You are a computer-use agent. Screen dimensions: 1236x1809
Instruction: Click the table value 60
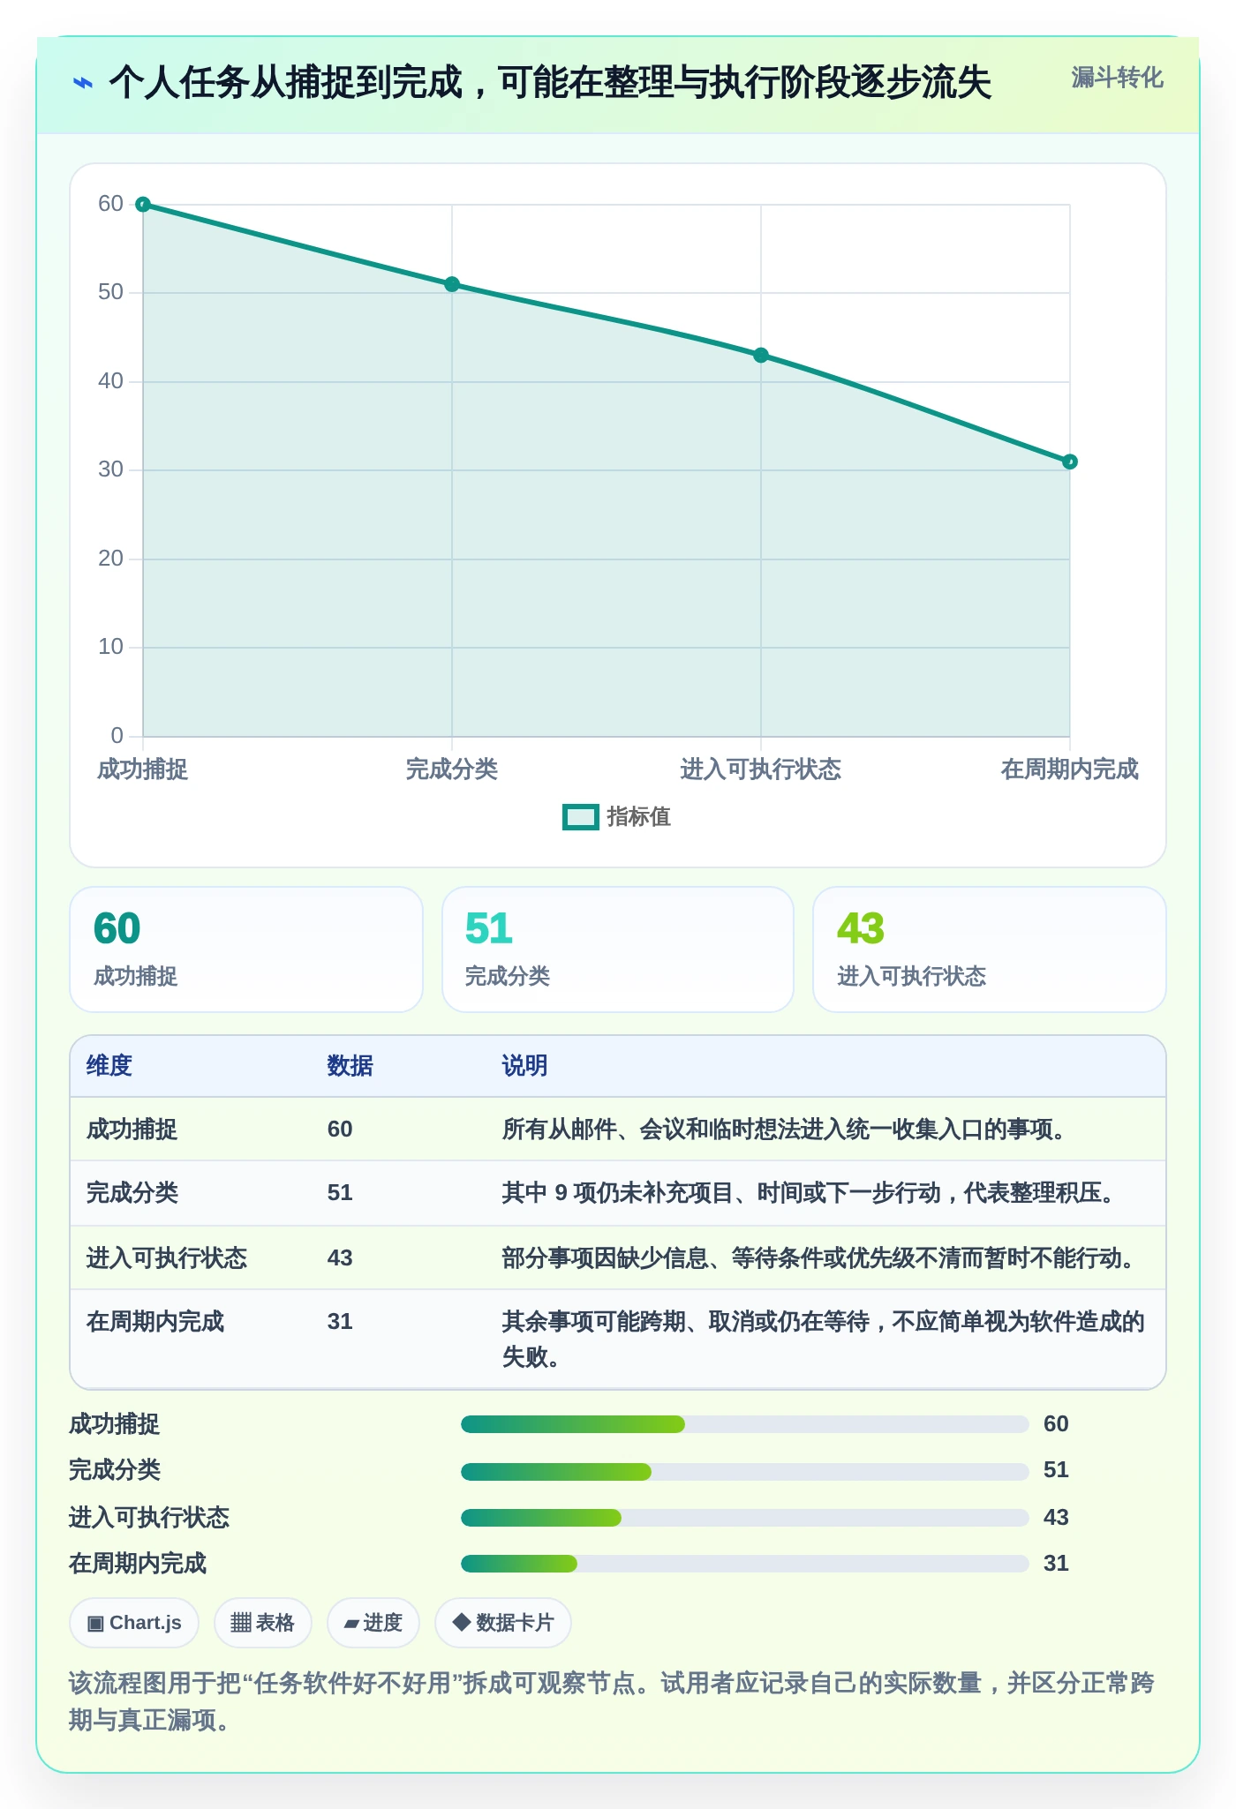(x=340, y=1130)
